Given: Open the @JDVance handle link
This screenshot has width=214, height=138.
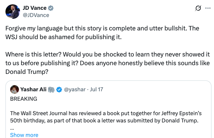Looking at the screenshot, I should click(x=36, y=15).
